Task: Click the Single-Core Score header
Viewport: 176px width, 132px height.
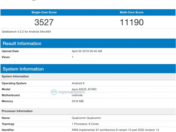Action: 44,13
